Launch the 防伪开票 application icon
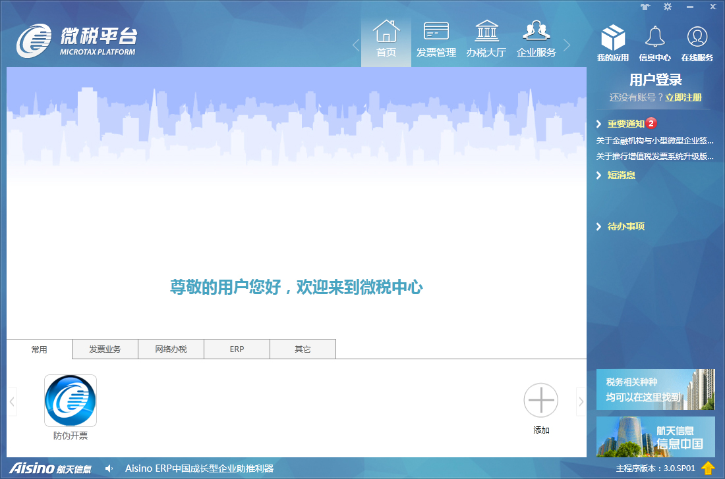The width and height of the screenshot is (725, 479). 71,401
